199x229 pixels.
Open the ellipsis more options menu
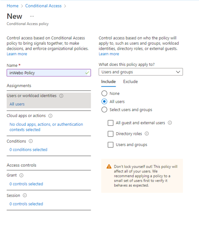[x=32, y=16]
